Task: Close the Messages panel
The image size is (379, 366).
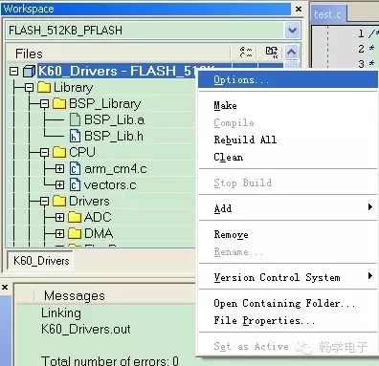Action: 5,288
